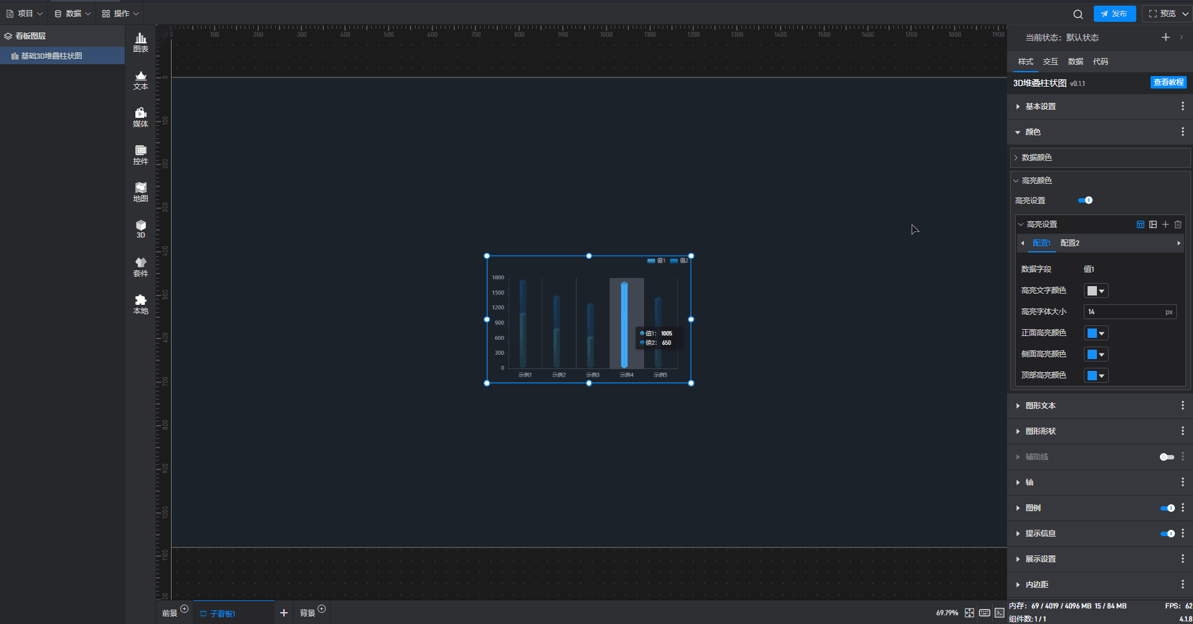This screenshot has width=1193, height=624.
Task: Switch to the 交互 tab
Action: (x=1050, y=62)
